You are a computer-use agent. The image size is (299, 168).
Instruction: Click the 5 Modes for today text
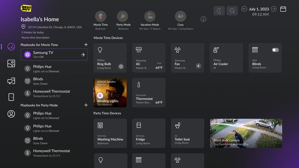point(33,32)
